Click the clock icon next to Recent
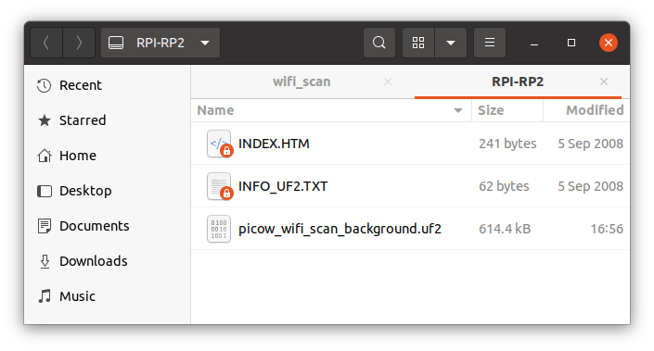The image size is (654, 351). 45,85
